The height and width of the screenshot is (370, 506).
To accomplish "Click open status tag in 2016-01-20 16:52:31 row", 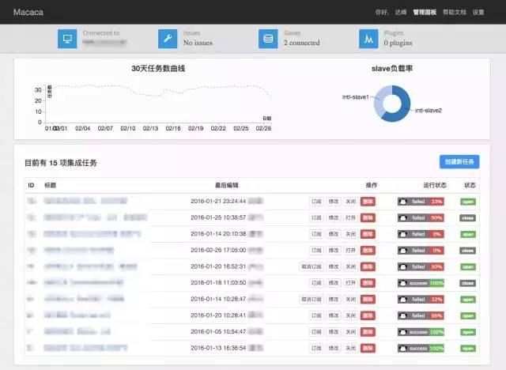I will click(468, 266).
